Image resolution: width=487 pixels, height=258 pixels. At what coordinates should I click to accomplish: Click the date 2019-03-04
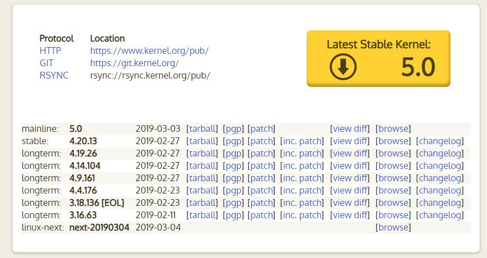[158, 228]
